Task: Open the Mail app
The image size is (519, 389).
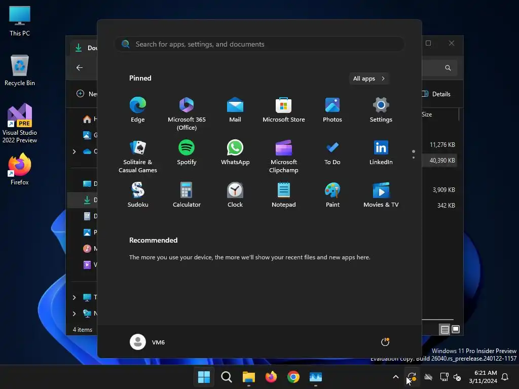Action: pyautogui.click(x=235, y=110)
